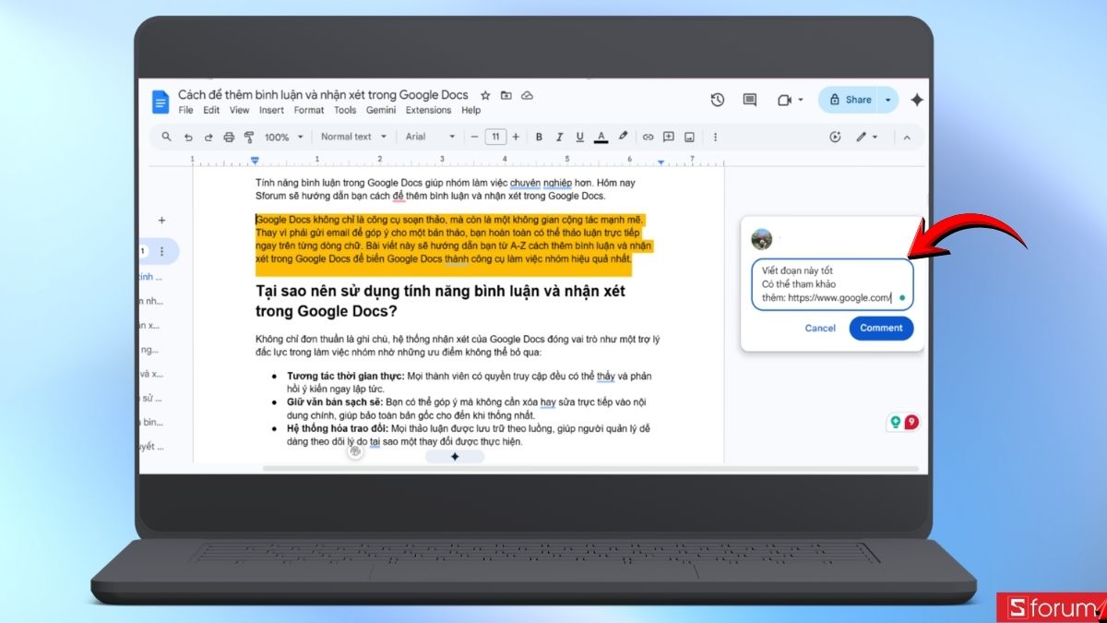
Task: Open tab options three-dot menu in sidebar
Action: [x=162, y=251]
